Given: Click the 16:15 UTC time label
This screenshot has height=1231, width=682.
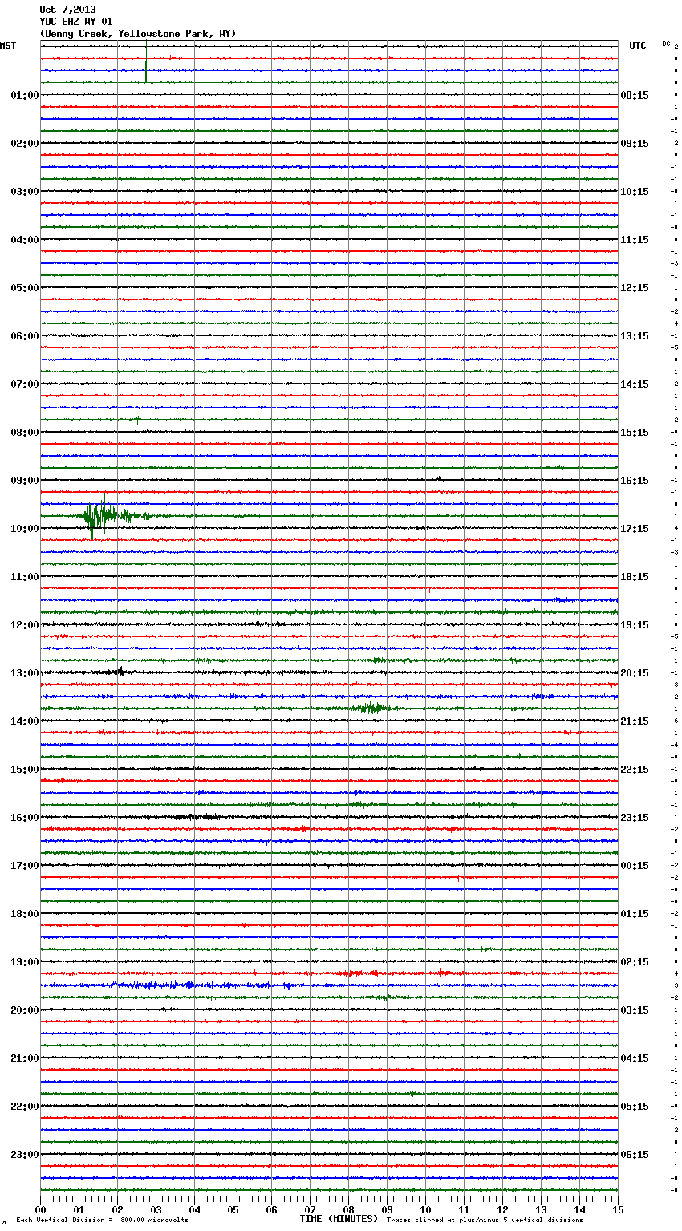Looking at the screenshot, I should (635, 481).
